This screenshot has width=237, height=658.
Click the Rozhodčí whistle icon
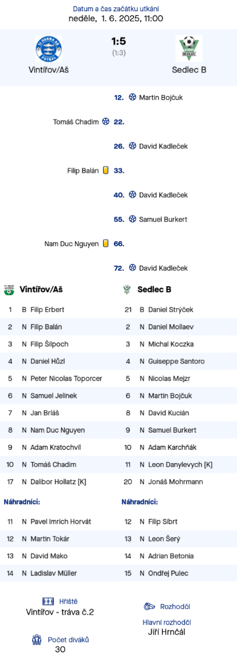click(x=150, y=606)
